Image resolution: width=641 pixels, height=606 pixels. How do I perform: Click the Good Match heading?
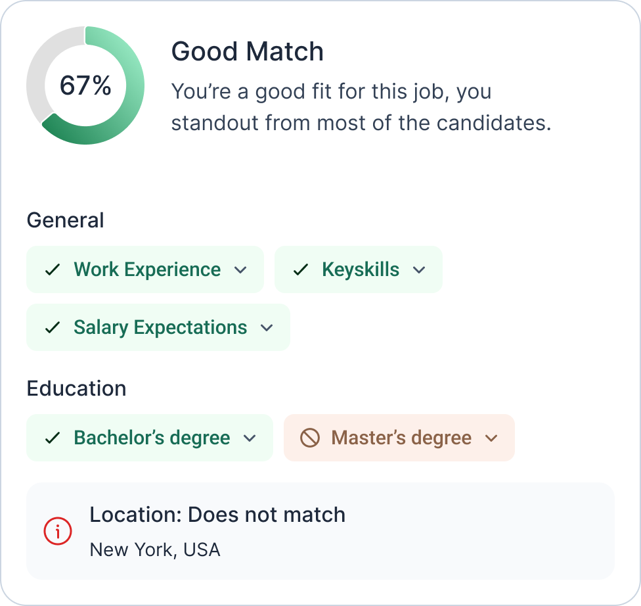point(247,51)
